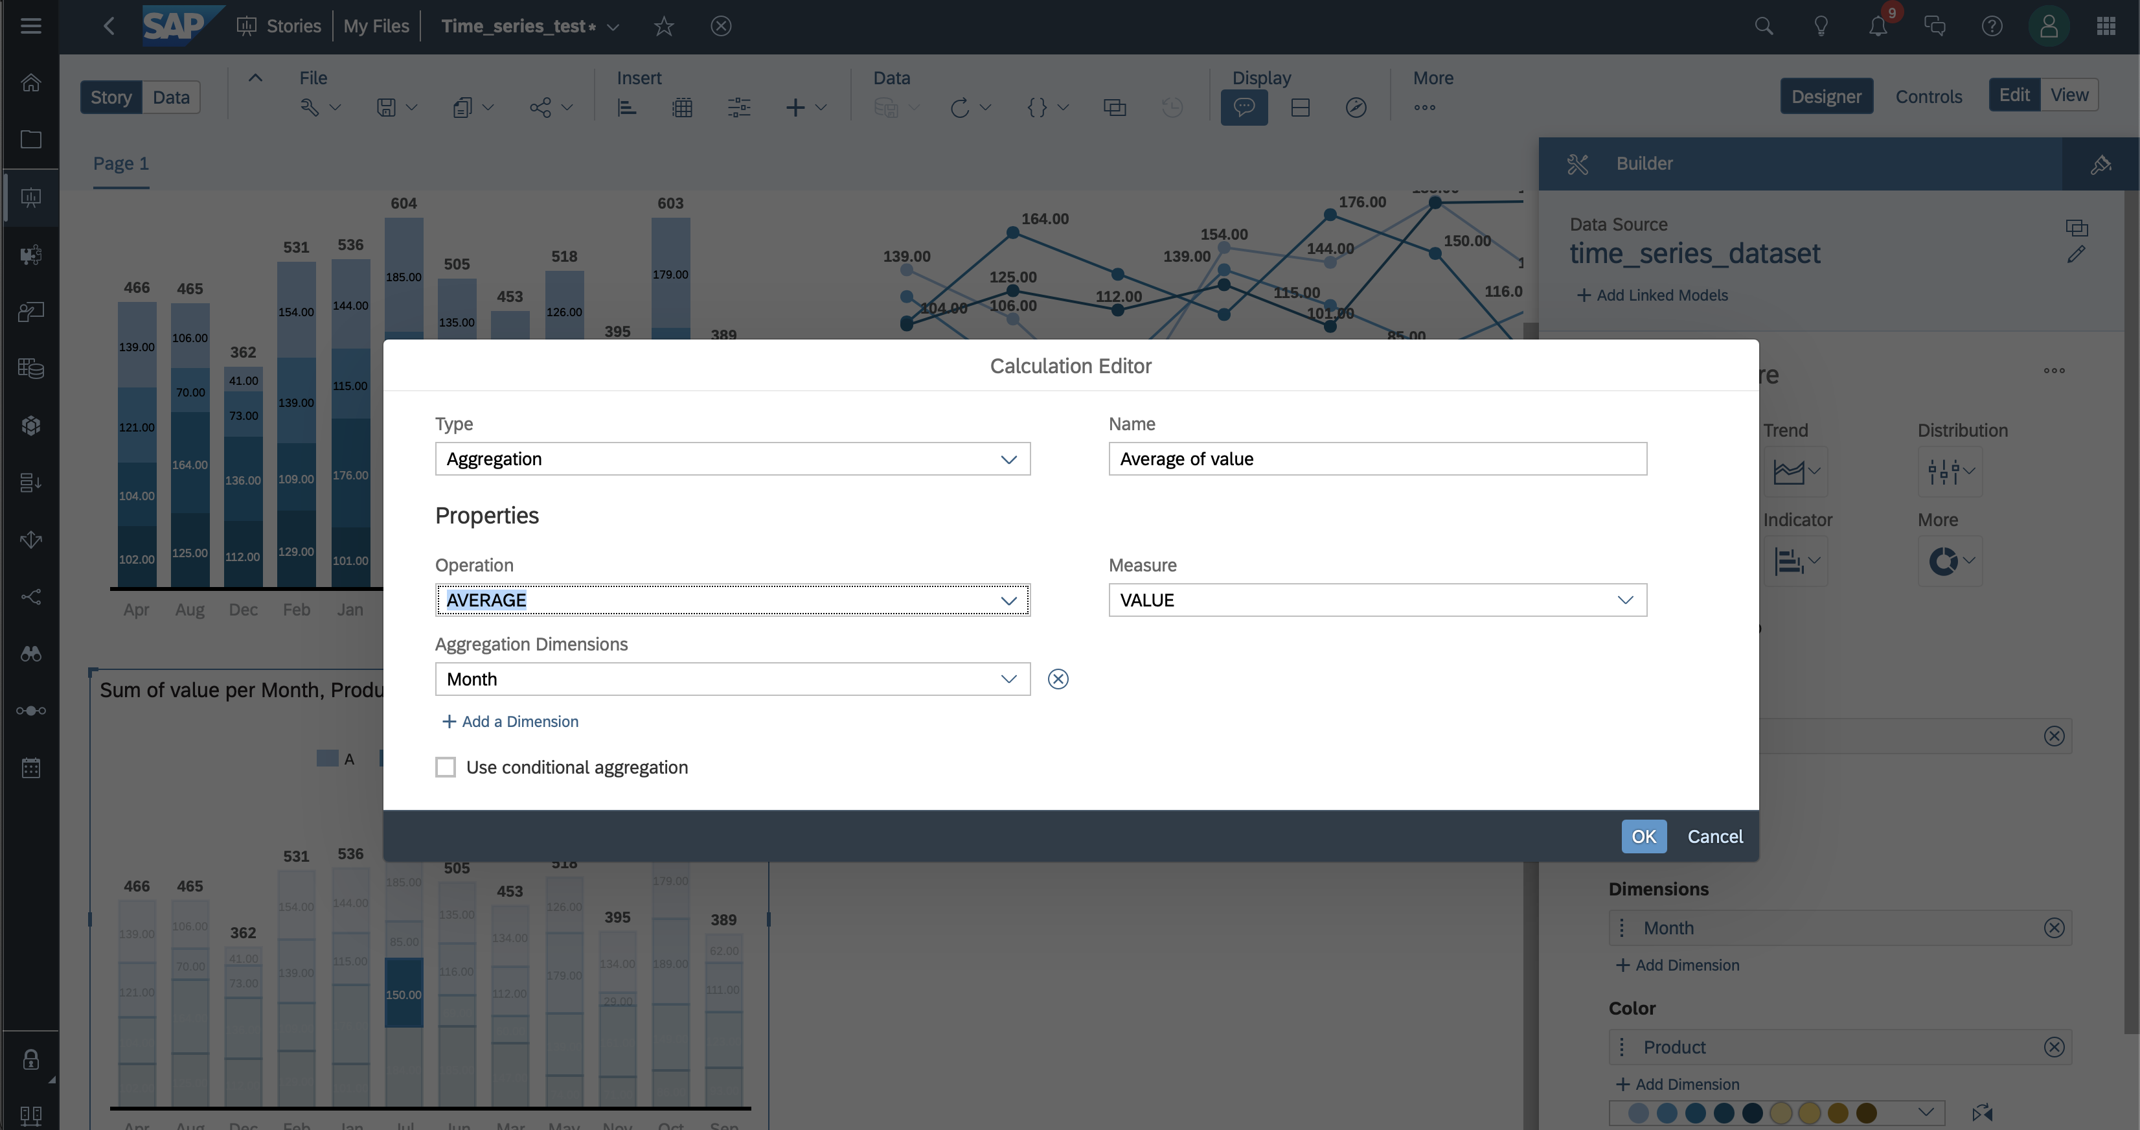Enable Use conditional aggregation checkbox
The image size is (2140, 1130).
click(445, 767)
